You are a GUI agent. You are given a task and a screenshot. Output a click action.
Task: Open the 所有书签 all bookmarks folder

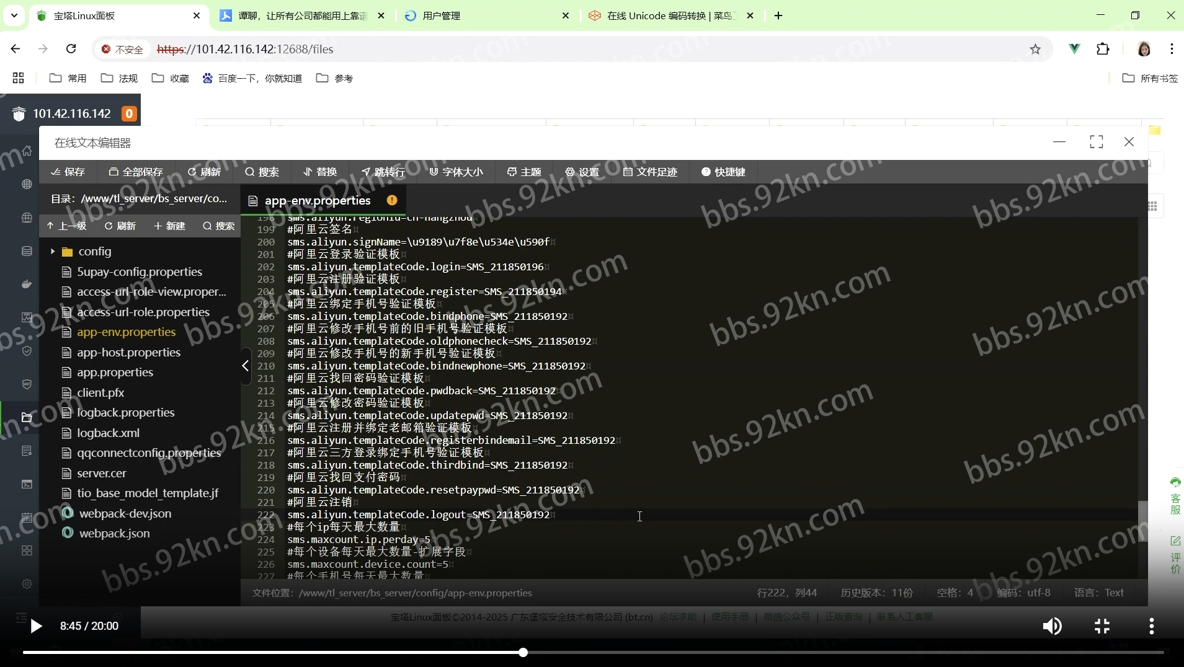[x=1151, y=78]
